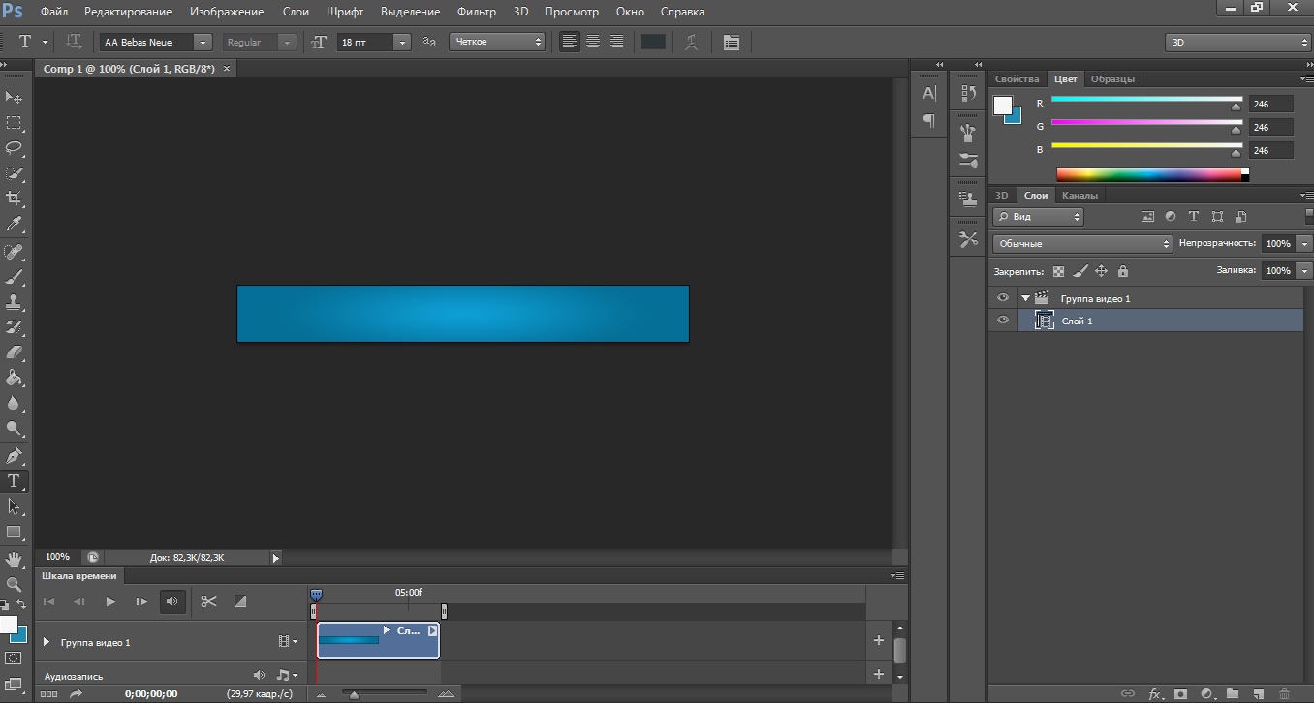Toggle lock position
This screenshot has width=1314, height=703.
tap(1101, 272)
